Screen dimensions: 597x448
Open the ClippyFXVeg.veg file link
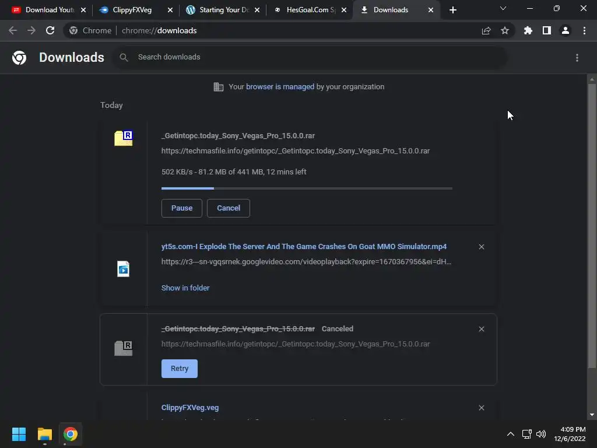(190, 408)
